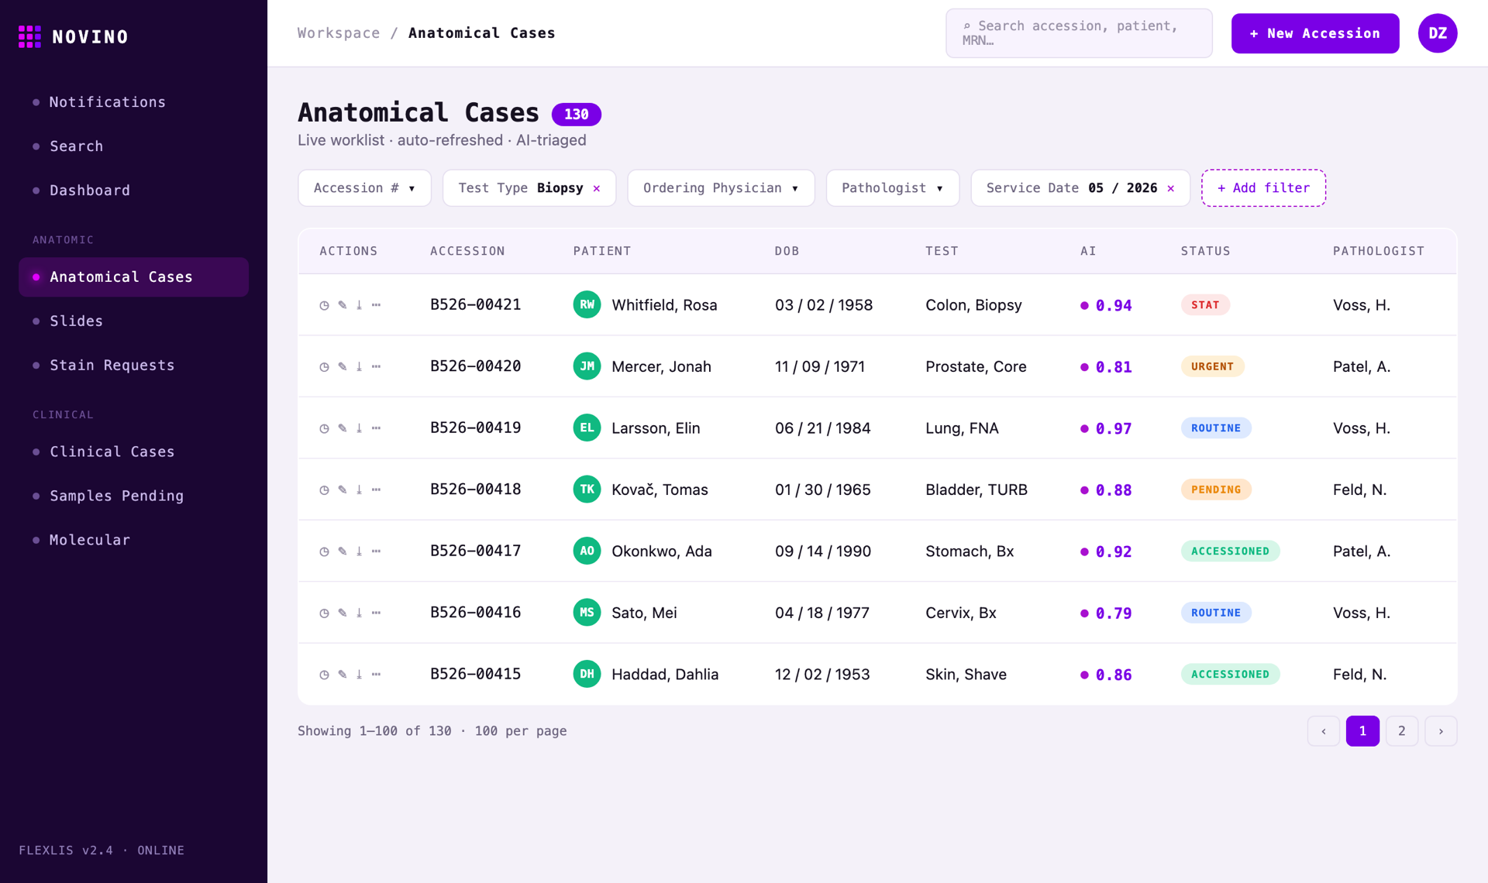Screen dimensions: 1488x883
Task: Click accession number B526-00417
Action: click(475, 551)
